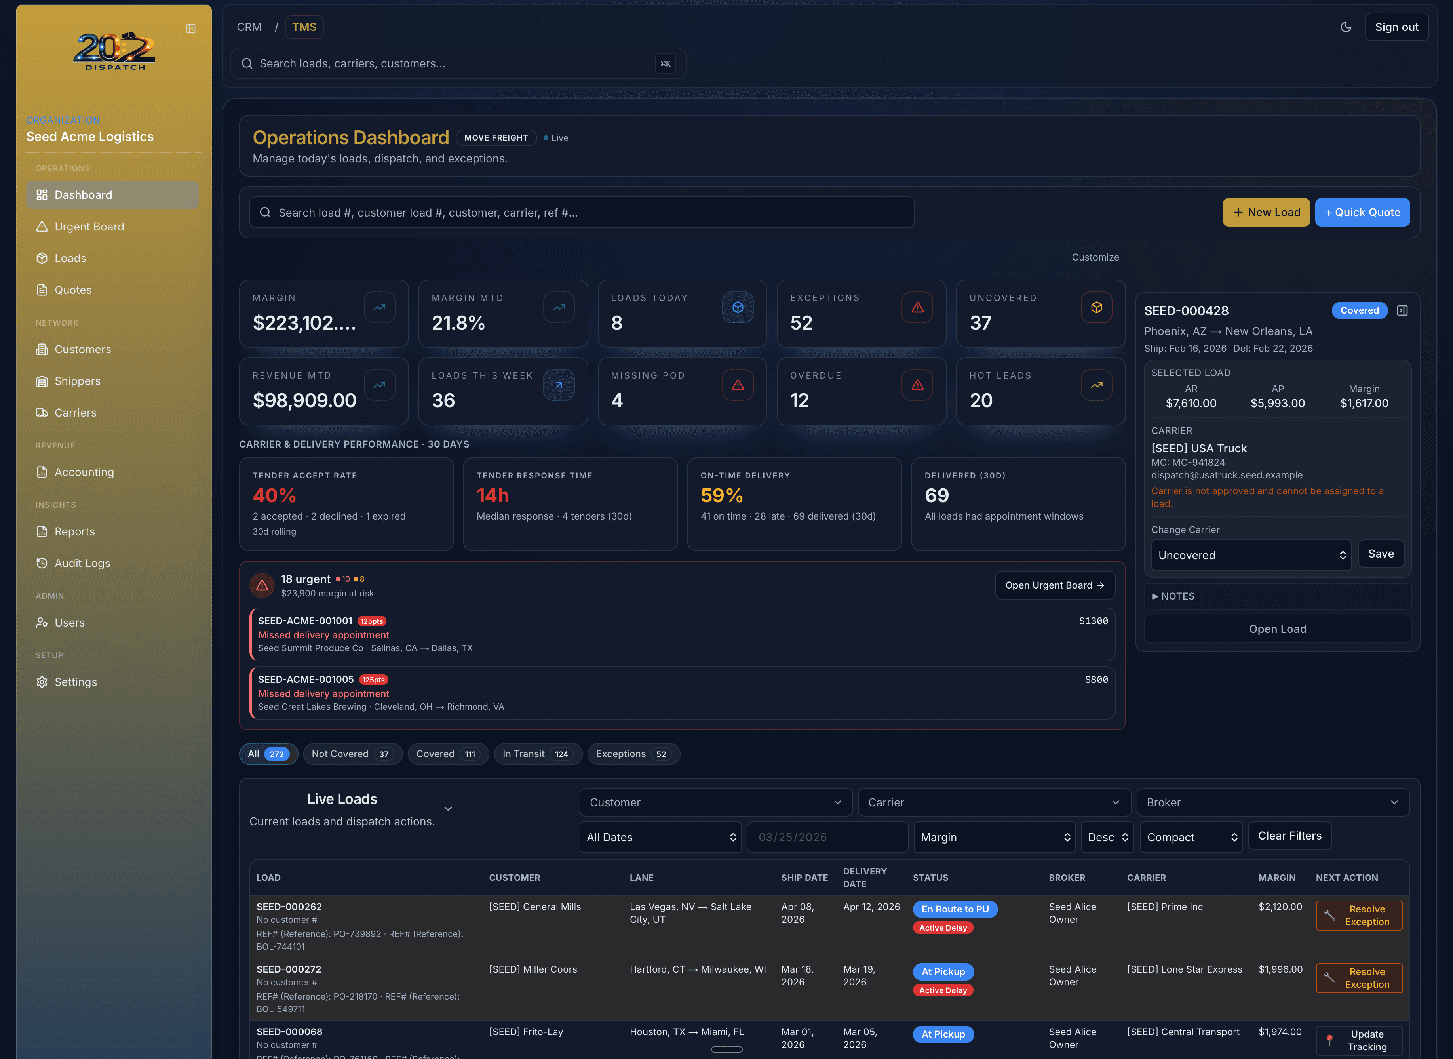The image size is (1453, 1059).
Task: Select Loads in the sidebar
Action: point(70,258)
